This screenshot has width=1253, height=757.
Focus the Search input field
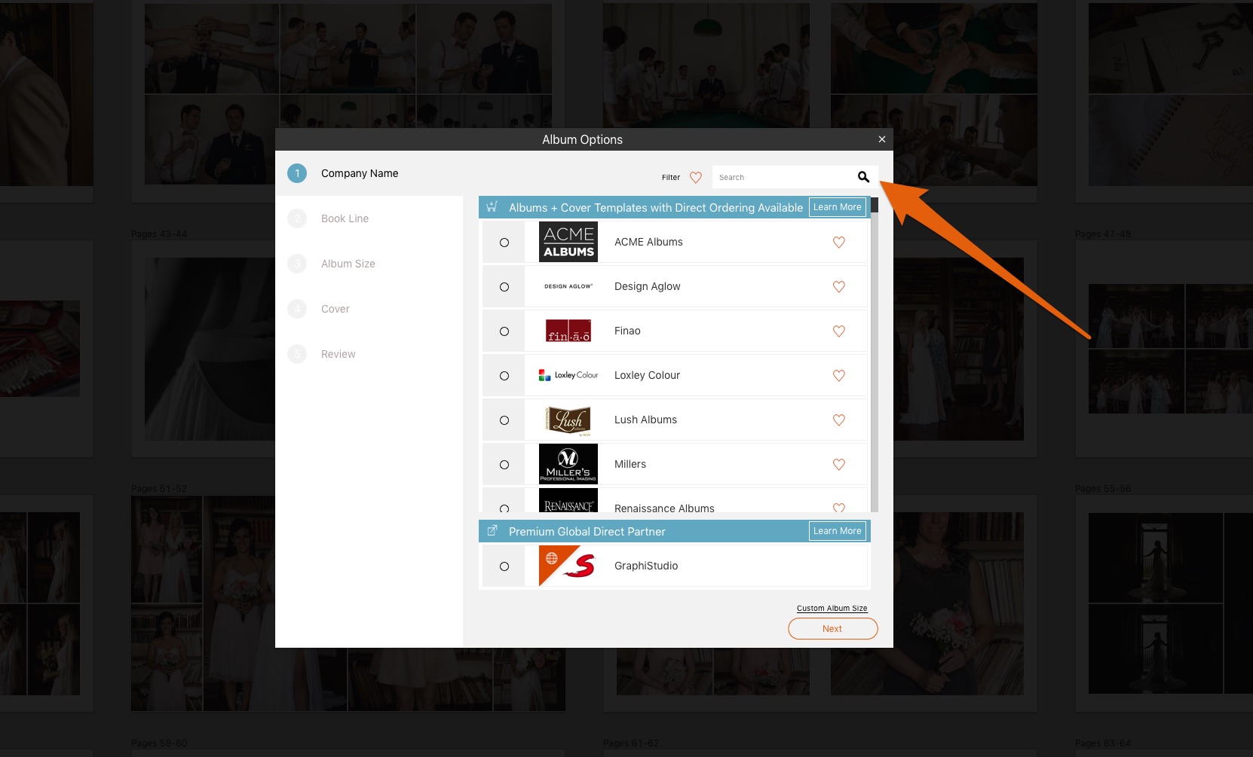point(780,178)
